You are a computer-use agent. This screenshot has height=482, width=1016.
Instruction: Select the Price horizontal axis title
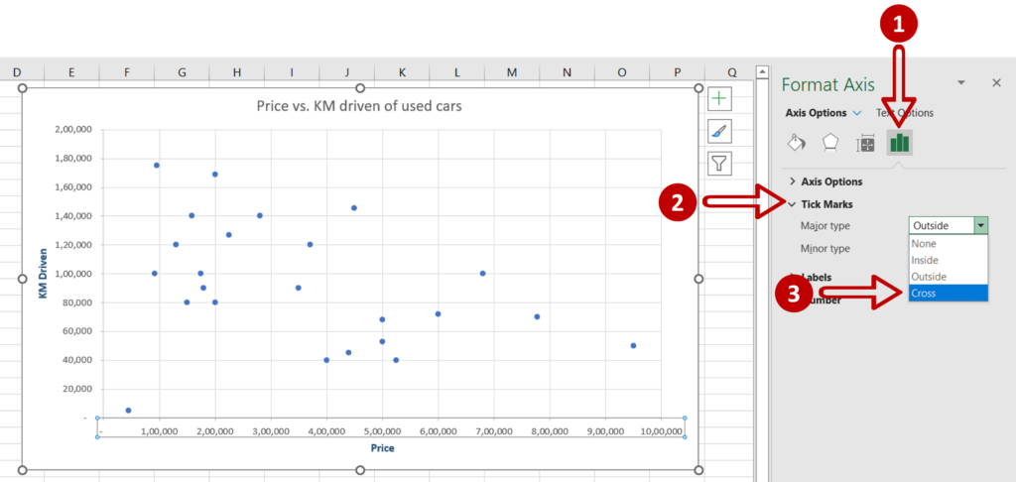pos(382,448)
